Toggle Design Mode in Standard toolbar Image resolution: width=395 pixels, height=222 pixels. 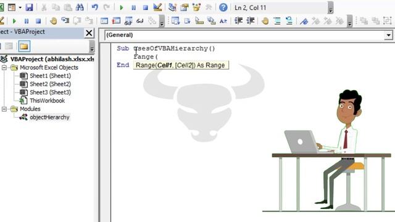(x=157, y=7)
